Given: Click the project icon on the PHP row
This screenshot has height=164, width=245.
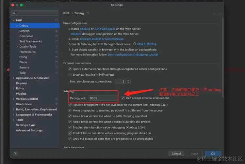Looking at the screenshot, I should point(57,20).
